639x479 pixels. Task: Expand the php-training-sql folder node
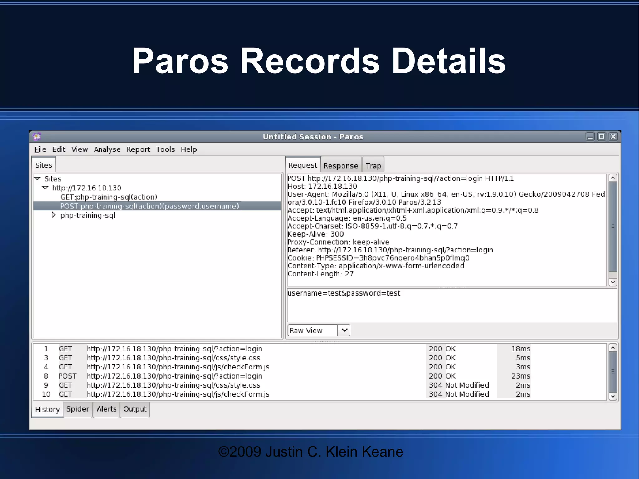[x=54, y=215]
